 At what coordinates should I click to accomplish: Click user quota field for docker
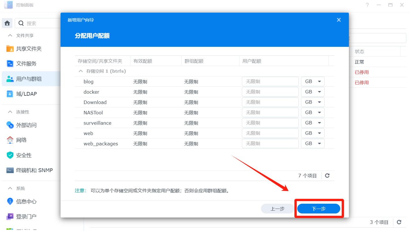(270, 92)
